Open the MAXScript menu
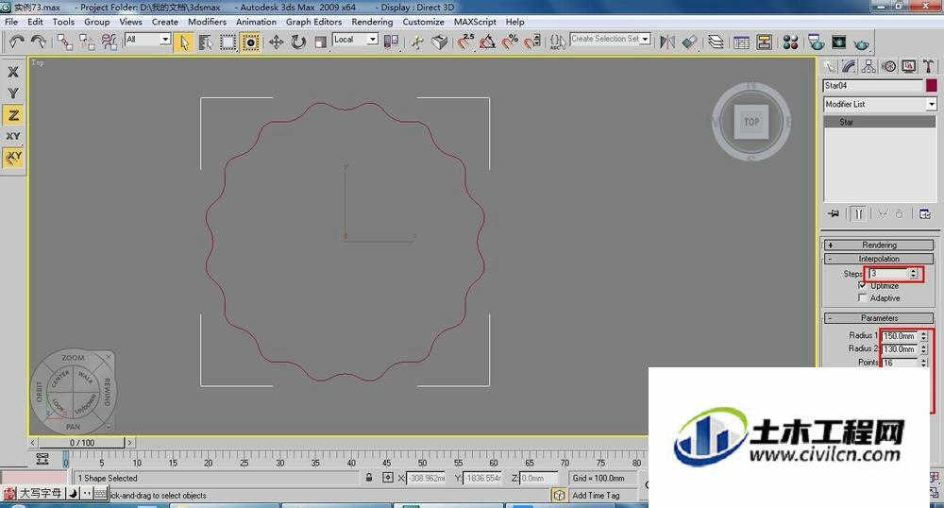 click(475, 22)
